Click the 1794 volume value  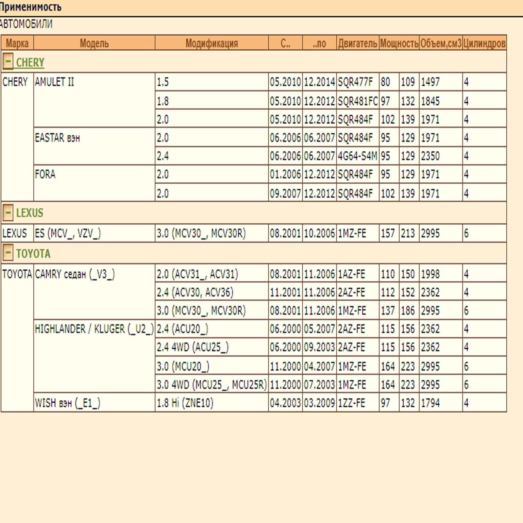430,403
